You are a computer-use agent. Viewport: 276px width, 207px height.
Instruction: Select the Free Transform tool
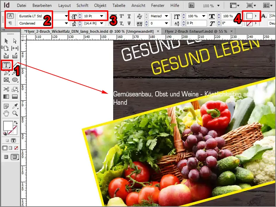[x=15, y=89]
